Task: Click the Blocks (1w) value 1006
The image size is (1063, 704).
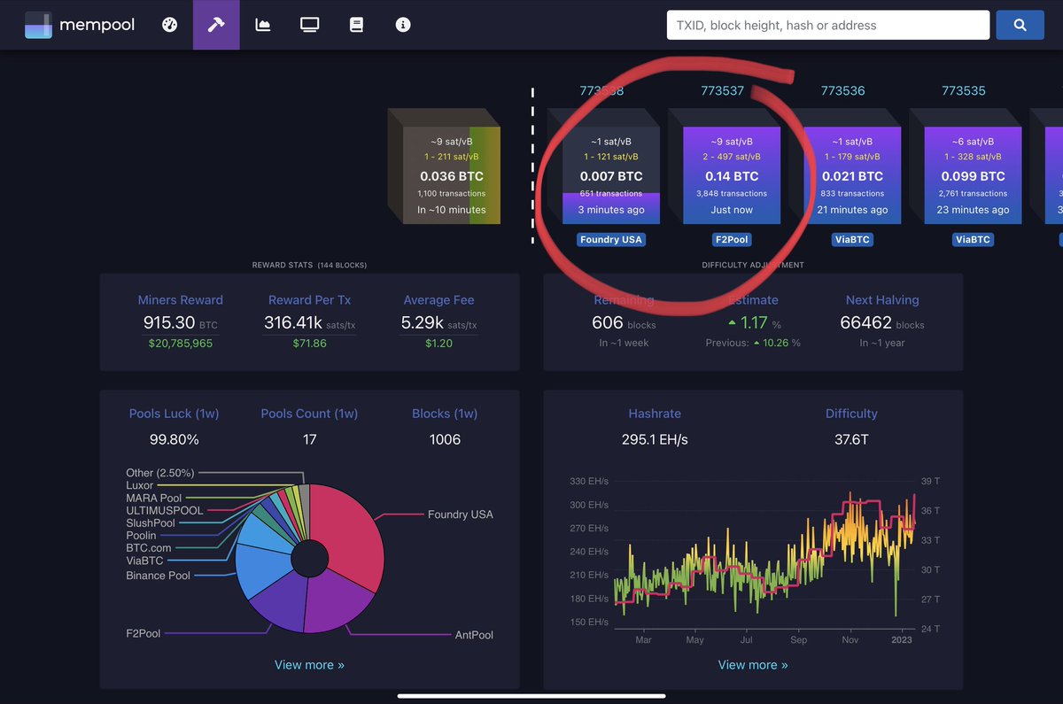Action: tap(445, 439)
